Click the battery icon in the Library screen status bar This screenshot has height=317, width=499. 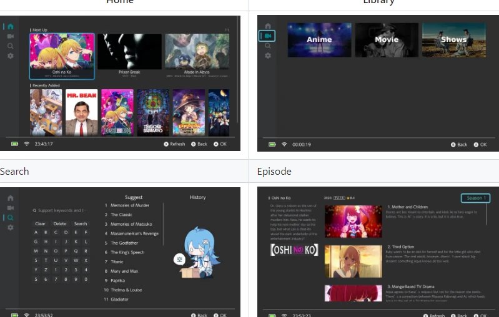[272, 144]
